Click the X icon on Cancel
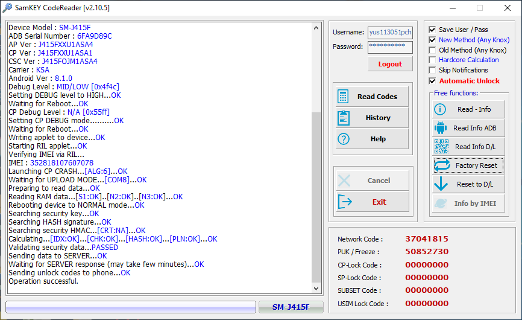 pyautogui.click(x=344, y=181)
